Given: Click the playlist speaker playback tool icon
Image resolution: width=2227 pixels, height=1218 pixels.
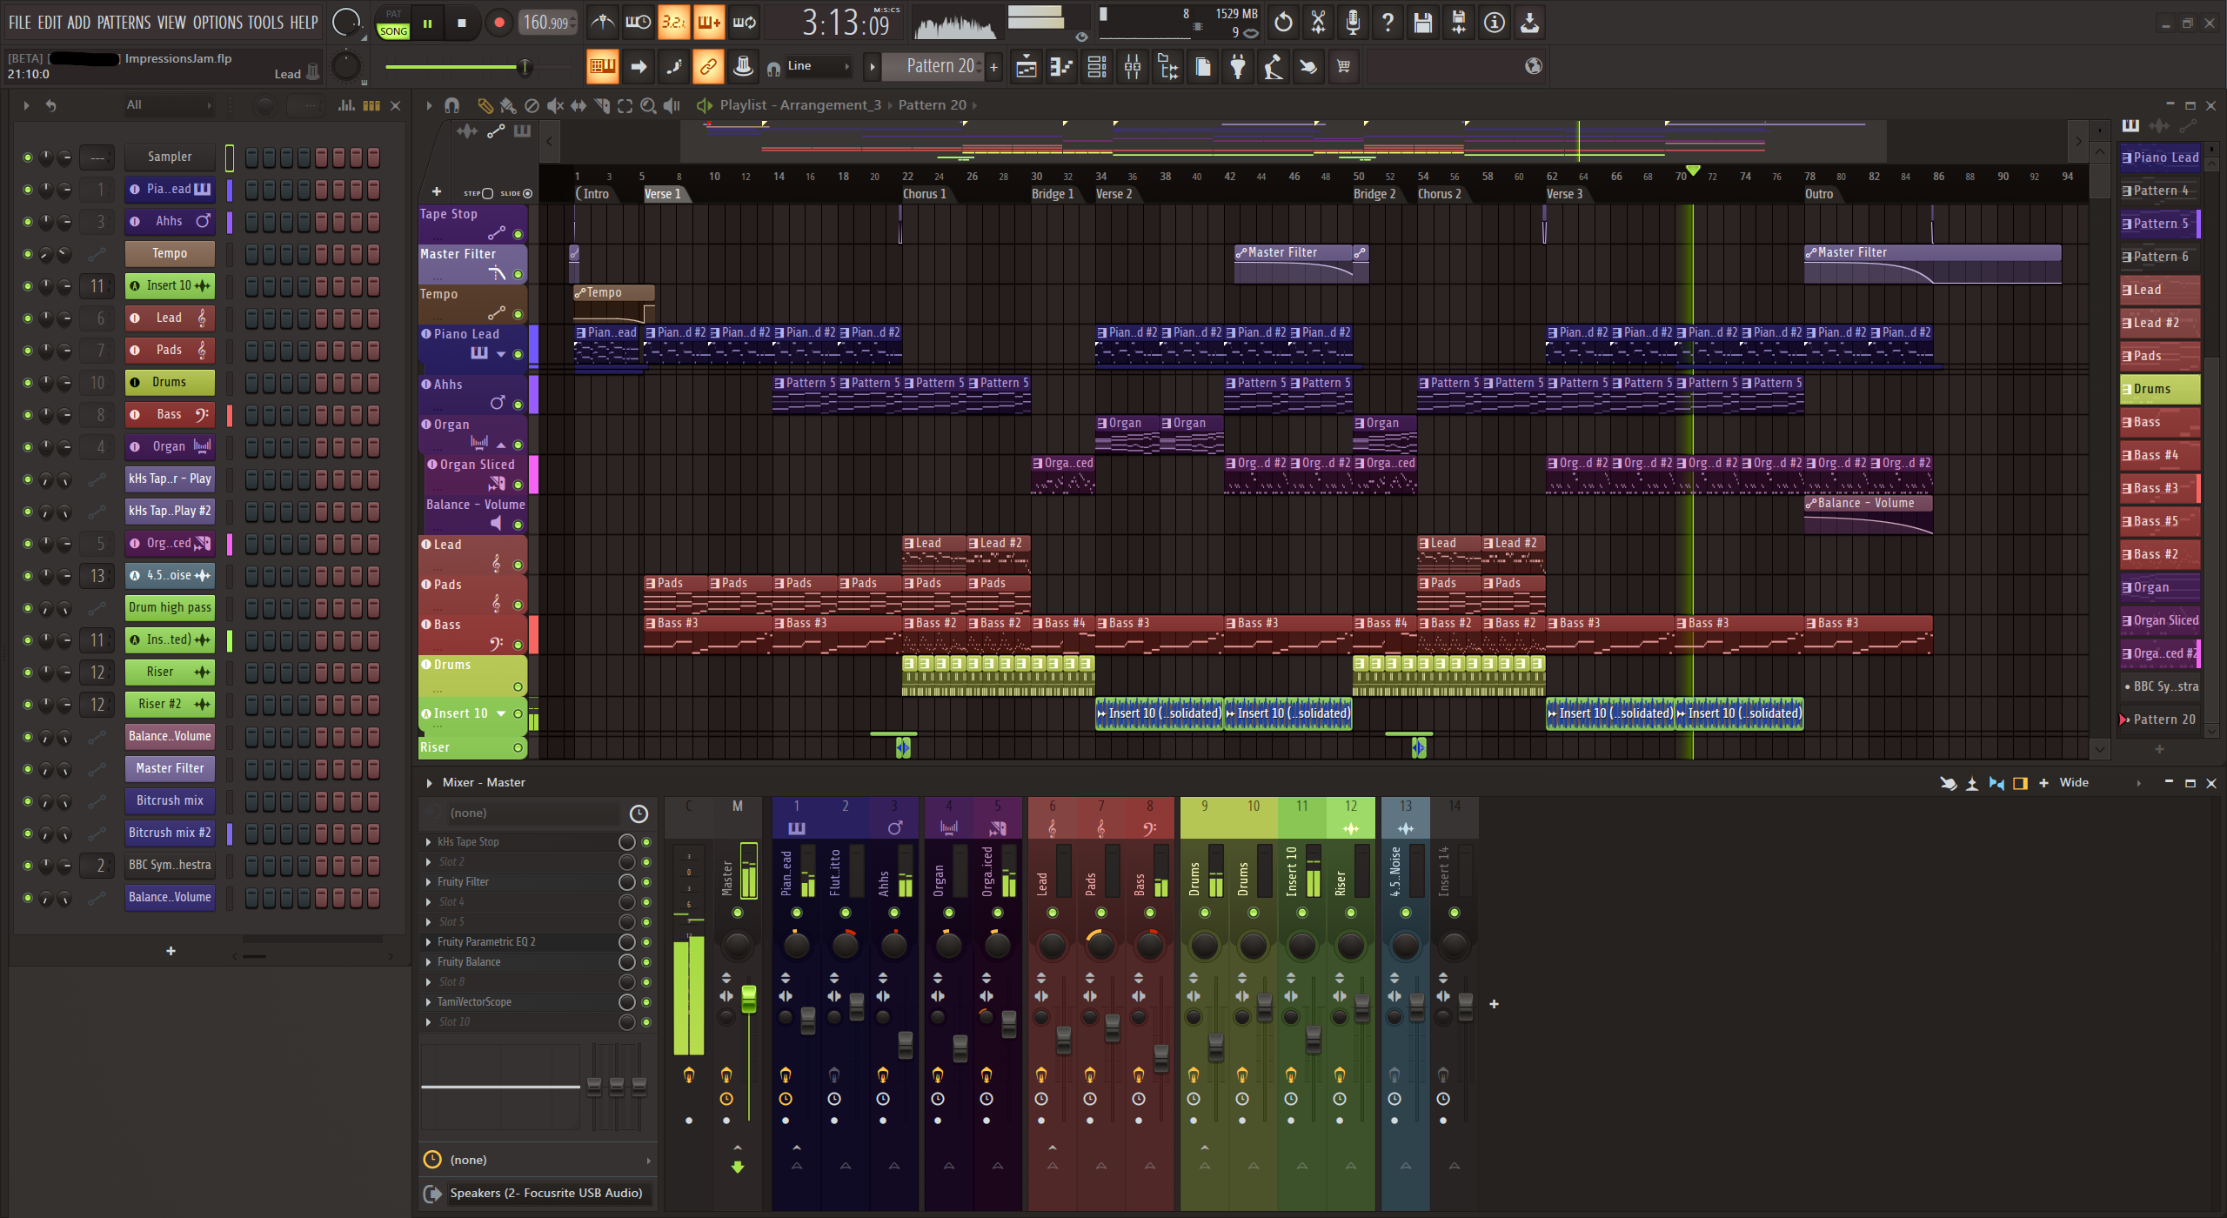Looking at the screenshot, I should pyautogui.click(x=671, y=105).
